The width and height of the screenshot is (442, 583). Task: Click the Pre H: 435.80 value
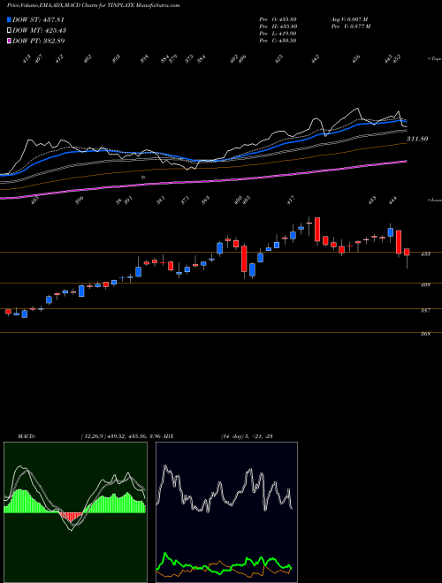pos(278,26)
